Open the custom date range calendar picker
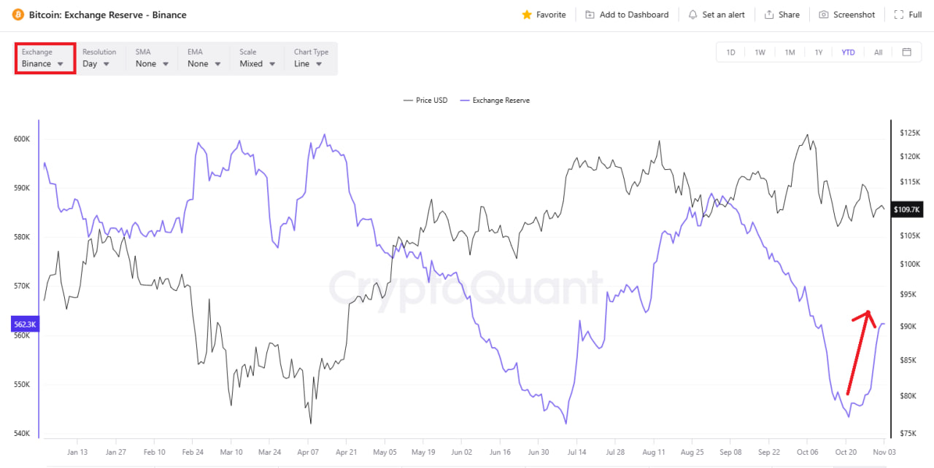934x468 pixels. pos(906,52)
